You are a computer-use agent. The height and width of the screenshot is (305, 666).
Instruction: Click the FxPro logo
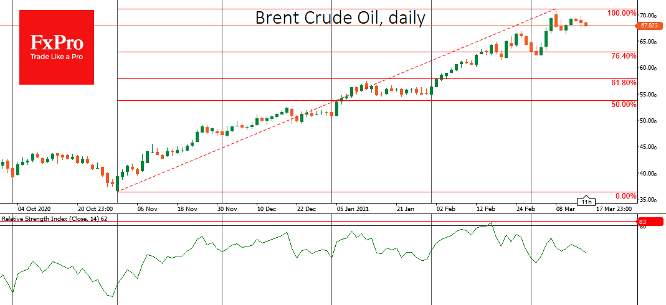click(57, 42)
